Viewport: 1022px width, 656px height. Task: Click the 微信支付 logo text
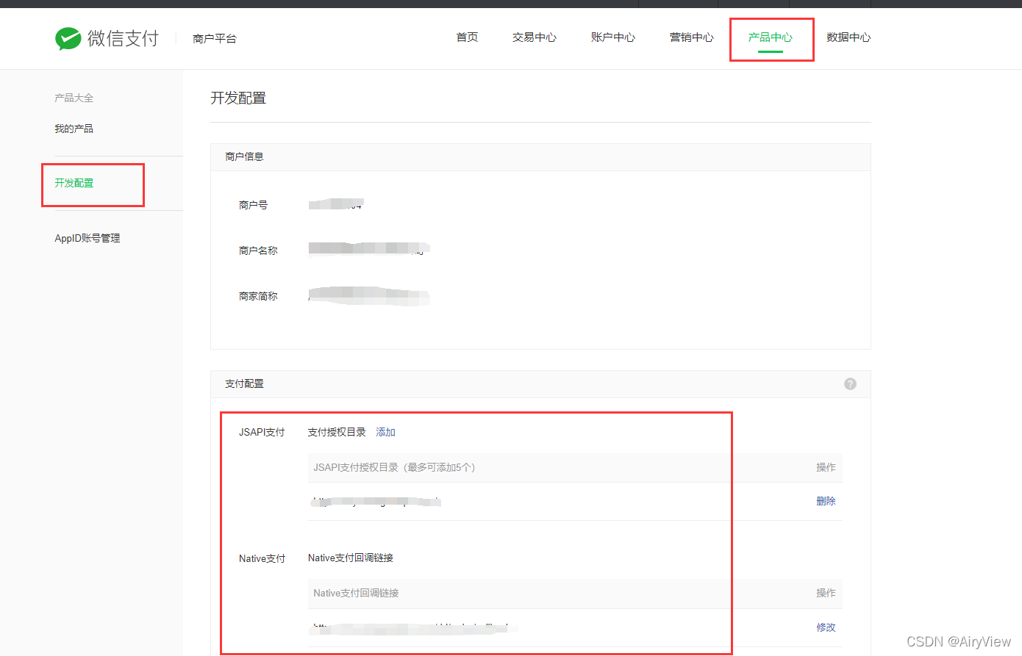point(123,38)
